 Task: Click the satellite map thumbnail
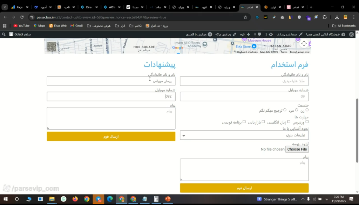pos(52,46)
